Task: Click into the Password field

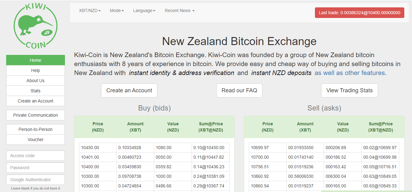Action: 36,168
